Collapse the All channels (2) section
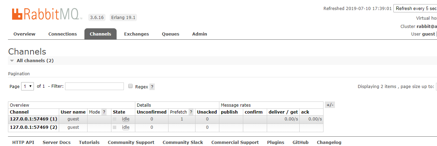 point(32,60)
